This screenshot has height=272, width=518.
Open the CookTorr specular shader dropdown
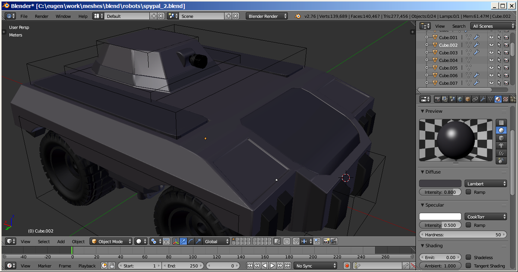point(486,217)
